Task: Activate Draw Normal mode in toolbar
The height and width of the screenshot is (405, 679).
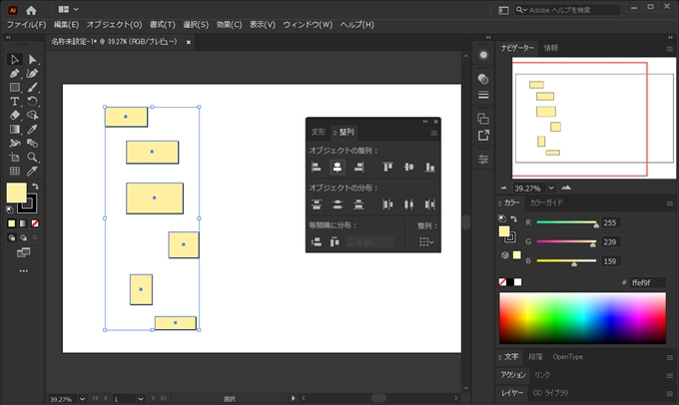Action: [x=12, y=237]
